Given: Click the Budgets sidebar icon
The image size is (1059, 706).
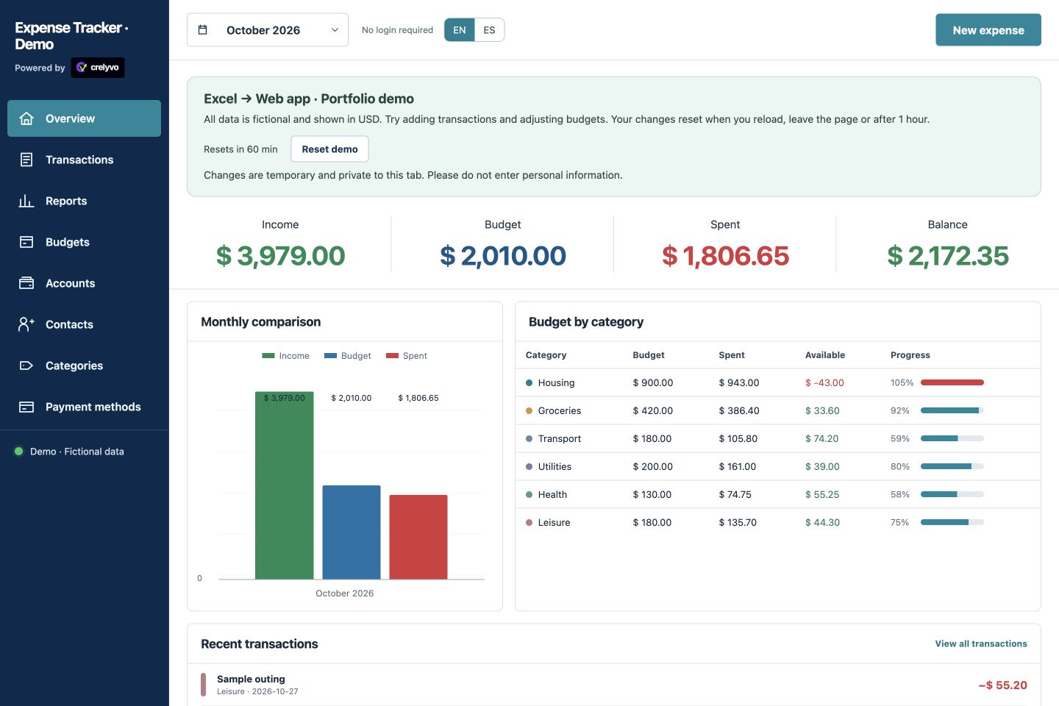Looking at the screenshot, I should [26, 242].
